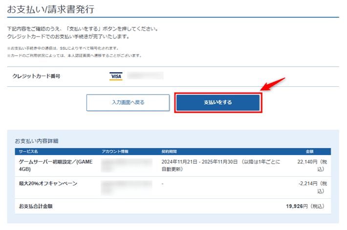
Task: Click the 本人認証画面 card authentication notice
Action: [74, 56]
